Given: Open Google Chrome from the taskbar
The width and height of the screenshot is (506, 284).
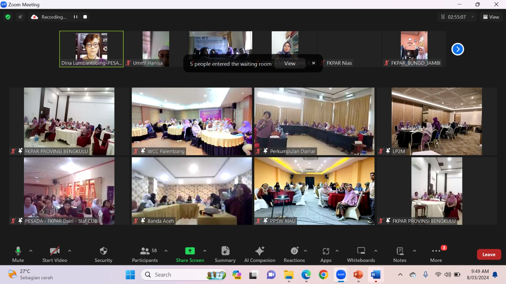Looking at the screenshot, I should click(x=324, y=275).
